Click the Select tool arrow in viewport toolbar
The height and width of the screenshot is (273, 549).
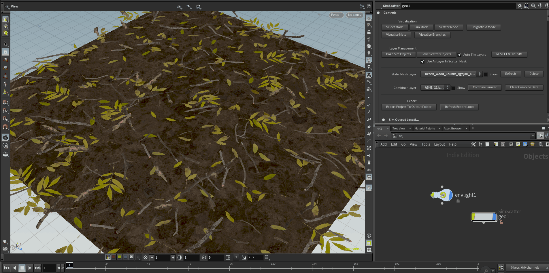[5, 44]
